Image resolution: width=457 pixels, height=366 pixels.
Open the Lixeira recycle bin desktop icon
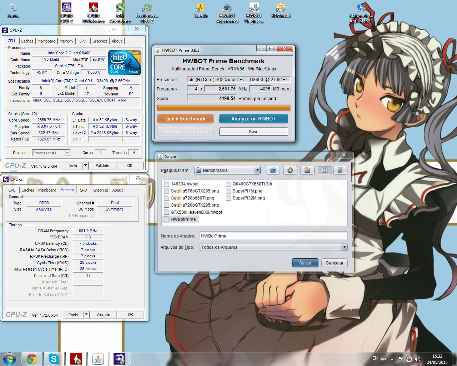tap(13, 11)
